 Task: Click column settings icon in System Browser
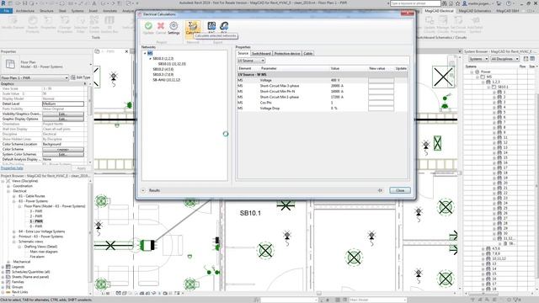coord(532,59)
